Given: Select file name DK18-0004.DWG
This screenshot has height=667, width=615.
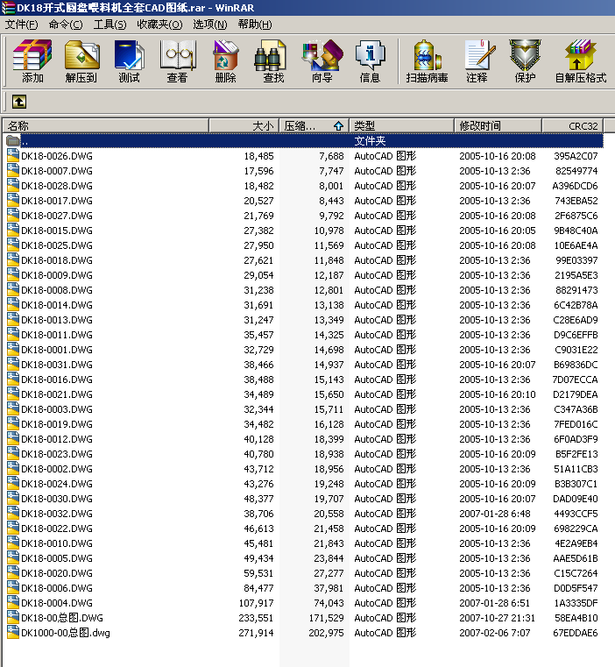Looking at the screenshot, I should (57, 603).
